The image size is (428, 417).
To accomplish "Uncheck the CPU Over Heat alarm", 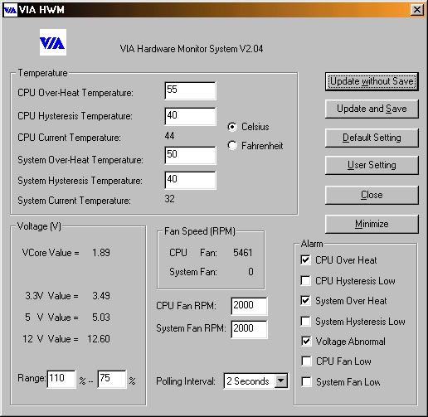I will (305, 259).
